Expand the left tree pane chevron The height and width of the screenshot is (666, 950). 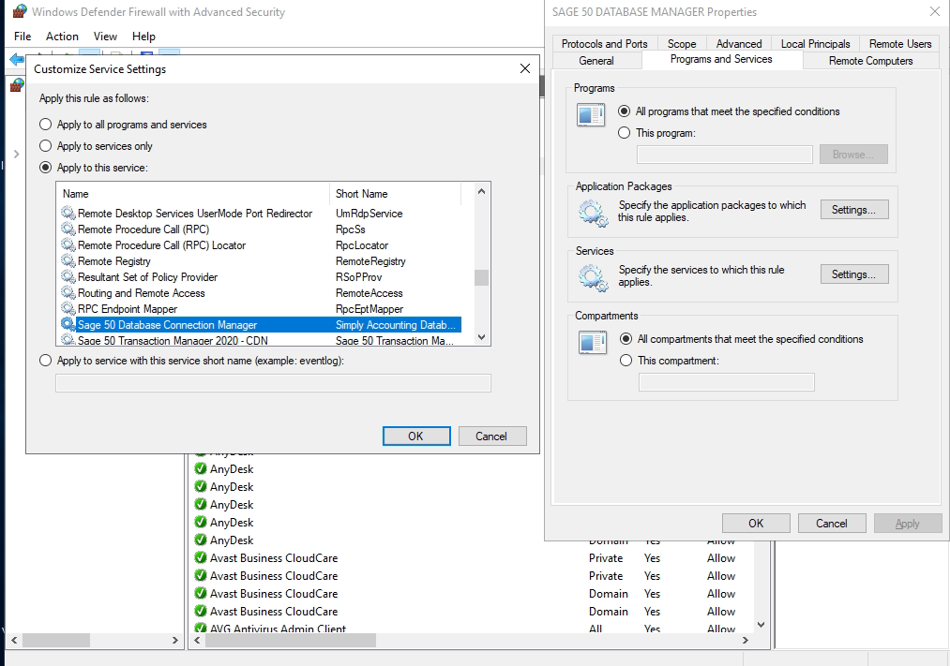click(16, 155)
